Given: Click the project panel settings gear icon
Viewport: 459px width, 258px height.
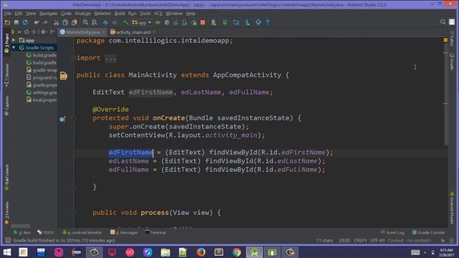Looking at the screenshot, I should click(x=43, y=32).
